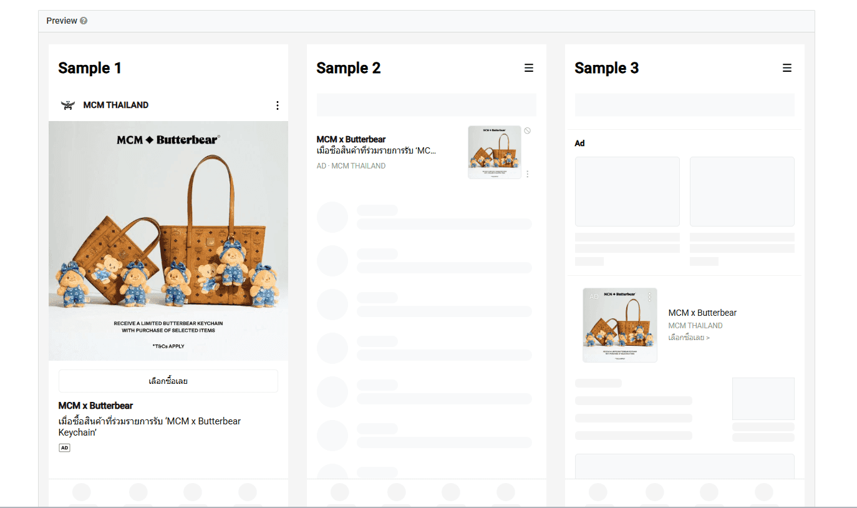Click the MCM THAILAND text in Sample 3
The height and width of the screenshot is (508, 857).
coord(695,325)
